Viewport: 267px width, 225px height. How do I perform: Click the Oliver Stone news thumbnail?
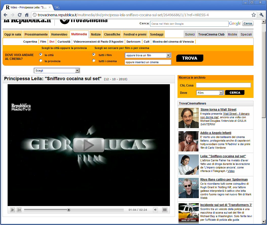coord(188,118)
